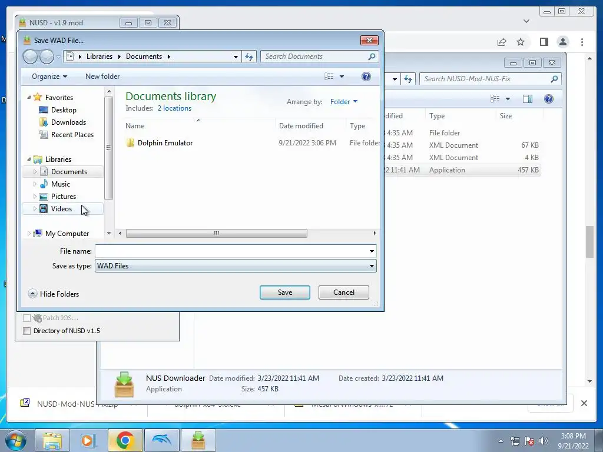Collapse the Libraries tree node
The width and height of the screenshot is (603, 452).
tap(29, 159)
